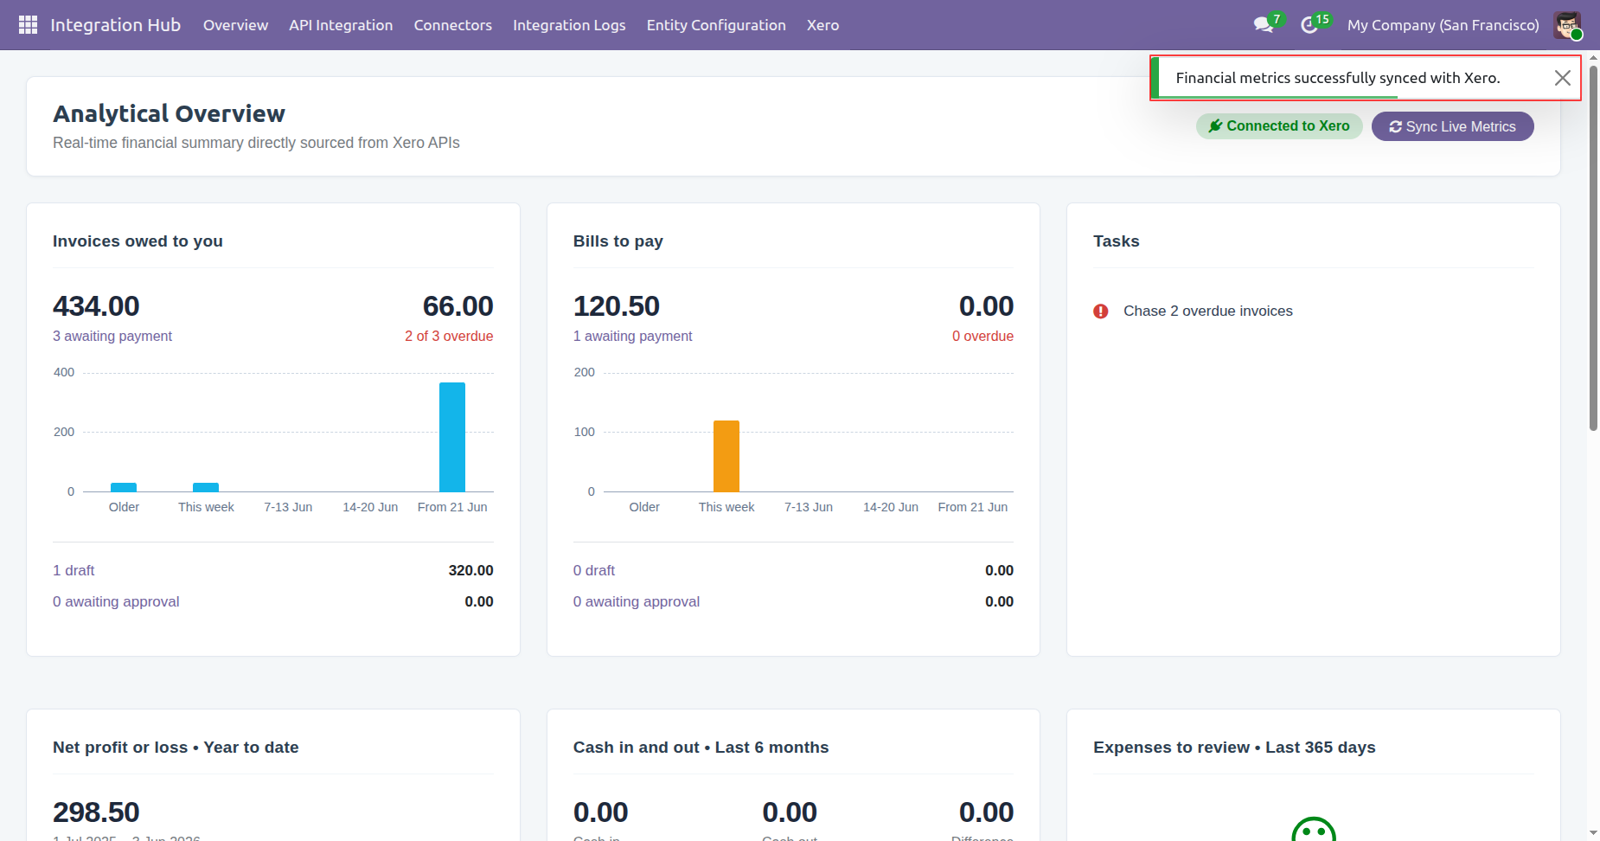Open the Overview menu
This screenshot has width=1600, height=841.
[x=235, y=25]
